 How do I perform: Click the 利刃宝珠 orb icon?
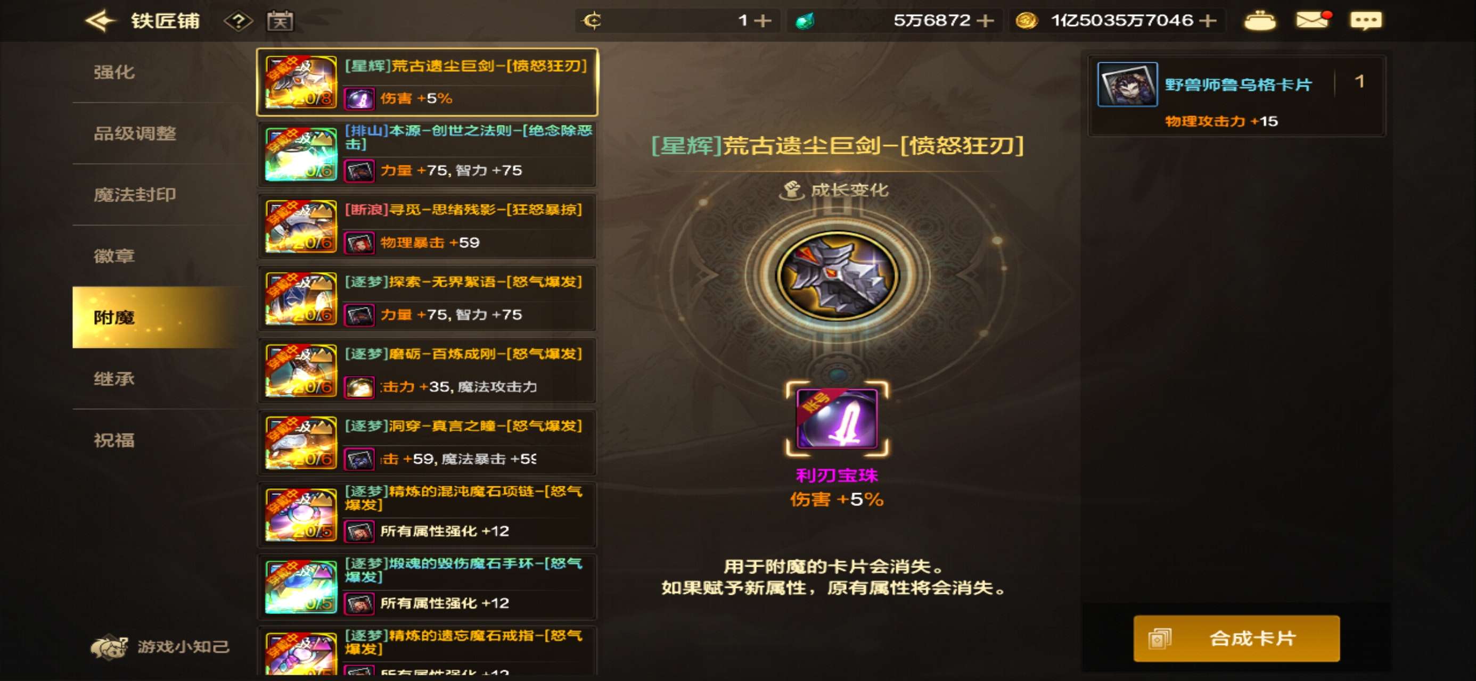coord(837,418)
